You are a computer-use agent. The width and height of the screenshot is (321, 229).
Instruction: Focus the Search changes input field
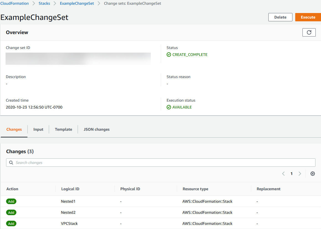click(164, 163)
